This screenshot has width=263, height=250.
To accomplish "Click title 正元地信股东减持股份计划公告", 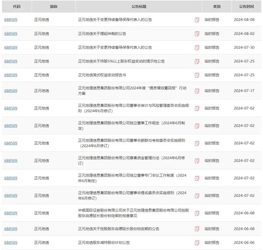I will [104, 242].
